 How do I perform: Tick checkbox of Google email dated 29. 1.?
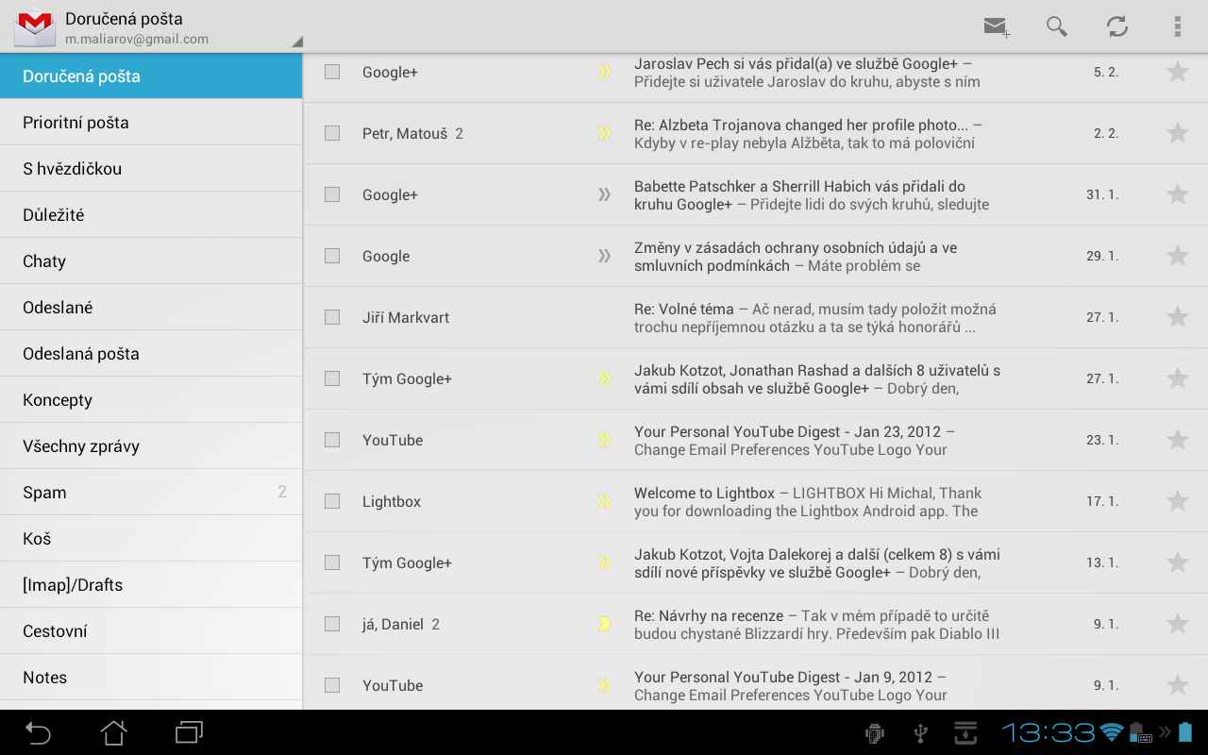(332, 256)
